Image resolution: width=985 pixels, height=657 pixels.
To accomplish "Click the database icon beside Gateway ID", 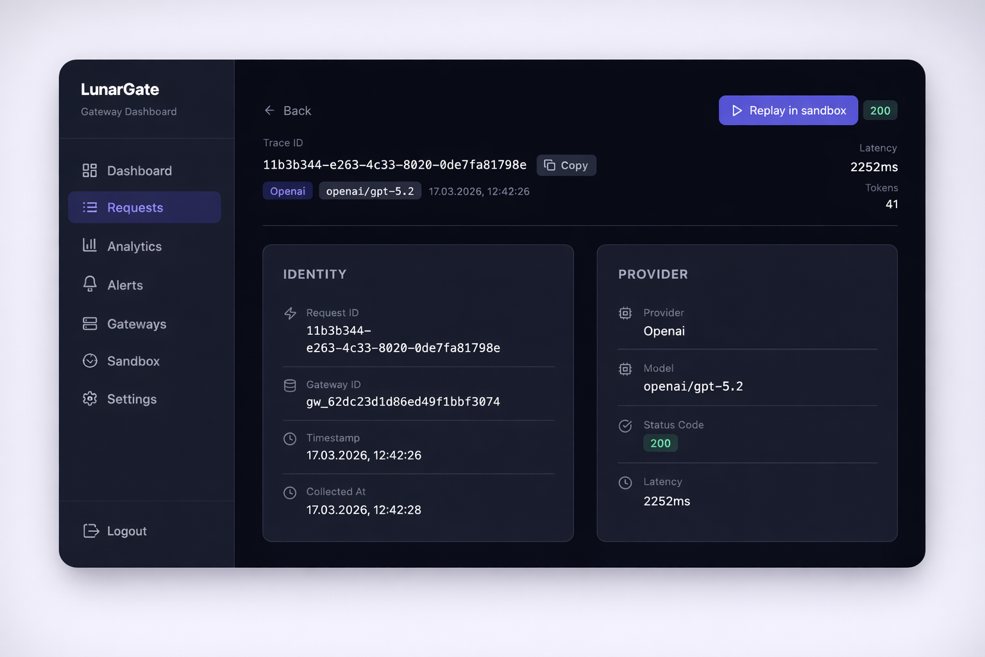I will [x=290, y=385].
